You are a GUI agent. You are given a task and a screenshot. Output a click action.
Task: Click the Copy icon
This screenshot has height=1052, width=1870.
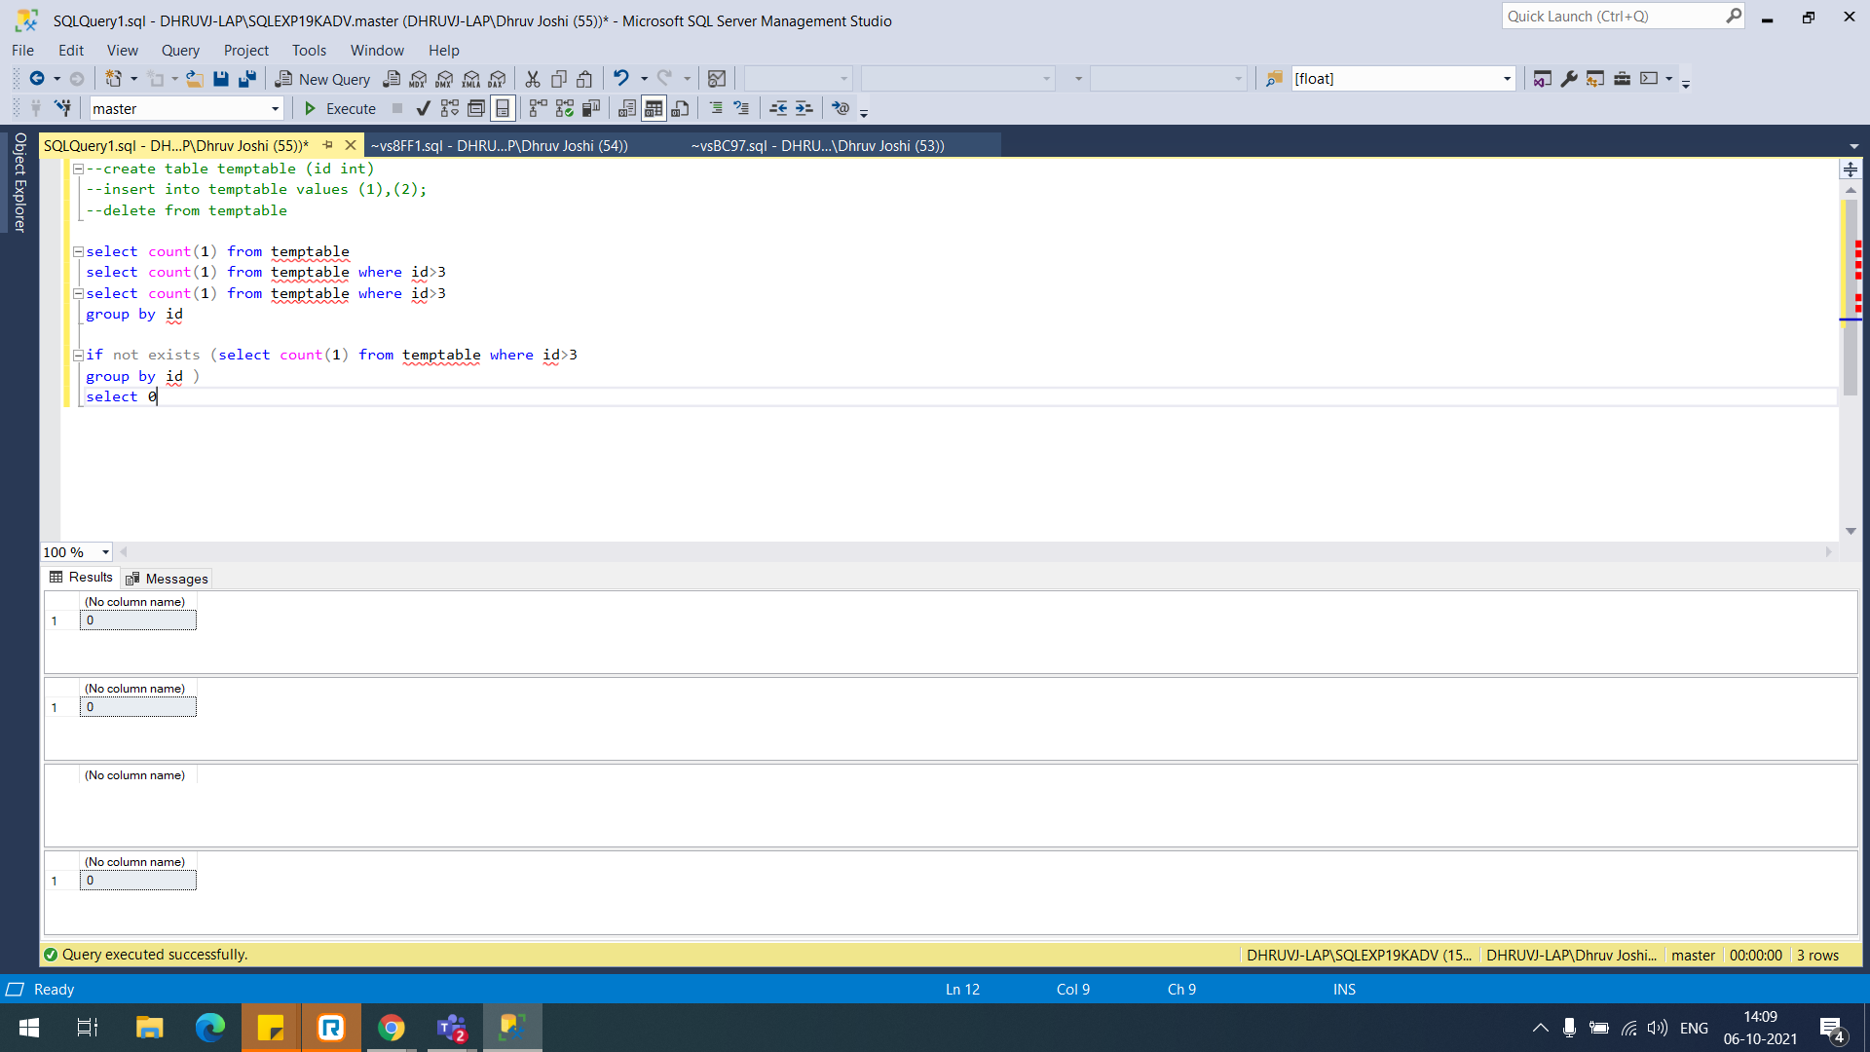(x=559, y=79)
